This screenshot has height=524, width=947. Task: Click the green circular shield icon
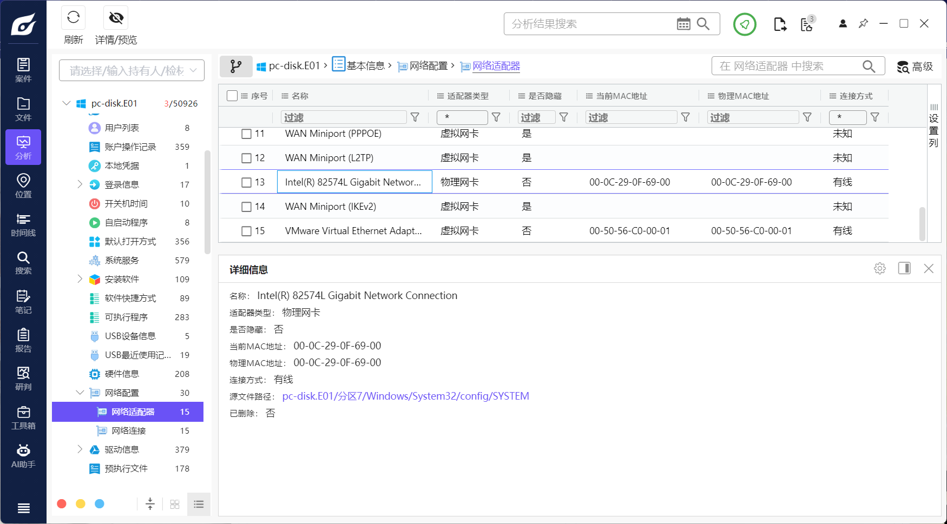[745, 24]
